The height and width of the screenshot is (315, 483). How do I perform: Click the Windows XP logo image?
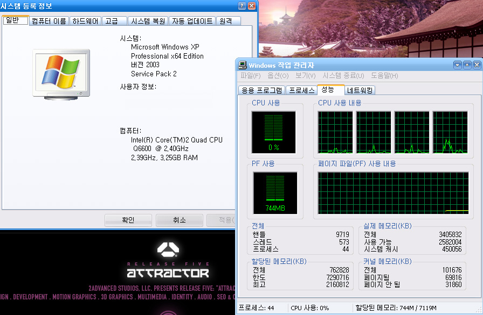pyautogui.click(x=61, y=74)
